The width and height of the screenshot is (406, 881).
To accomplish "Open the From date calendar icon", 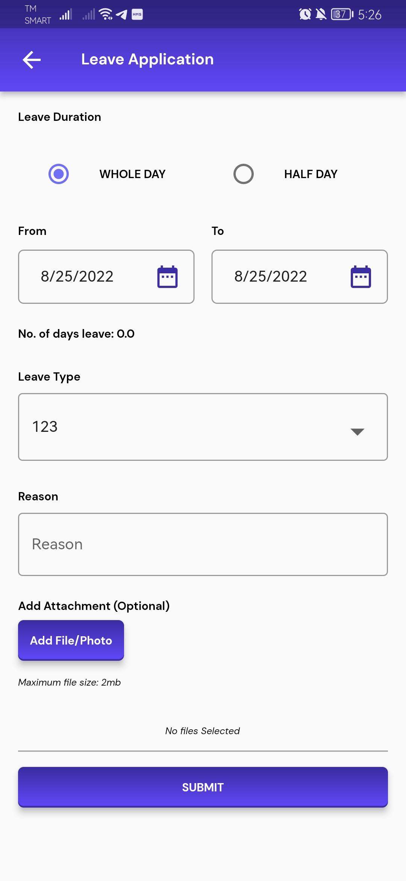I will pyautogui.click(x=167, y=277).
